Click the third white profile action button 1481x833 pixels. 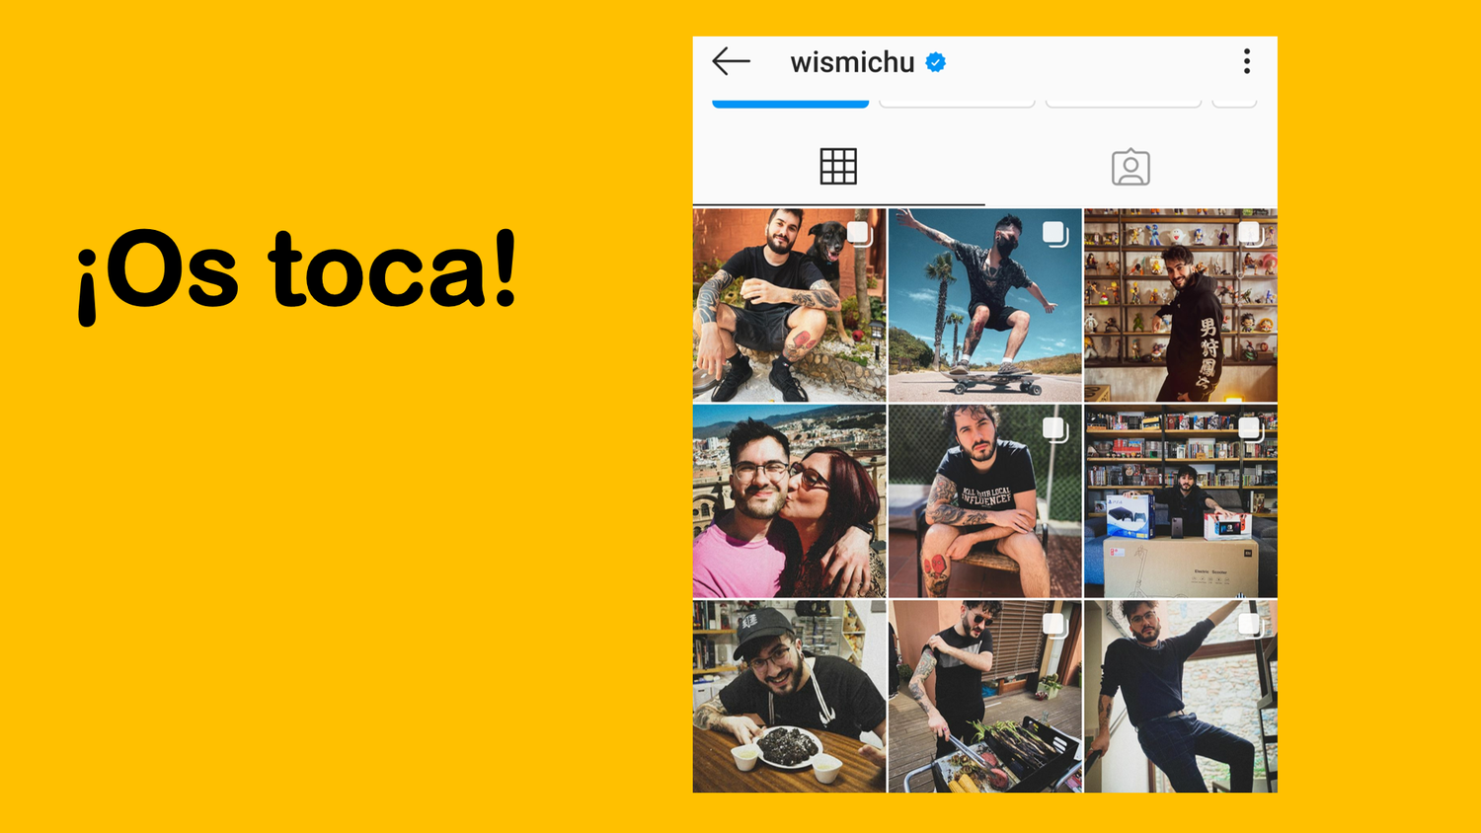point(1124,101)
